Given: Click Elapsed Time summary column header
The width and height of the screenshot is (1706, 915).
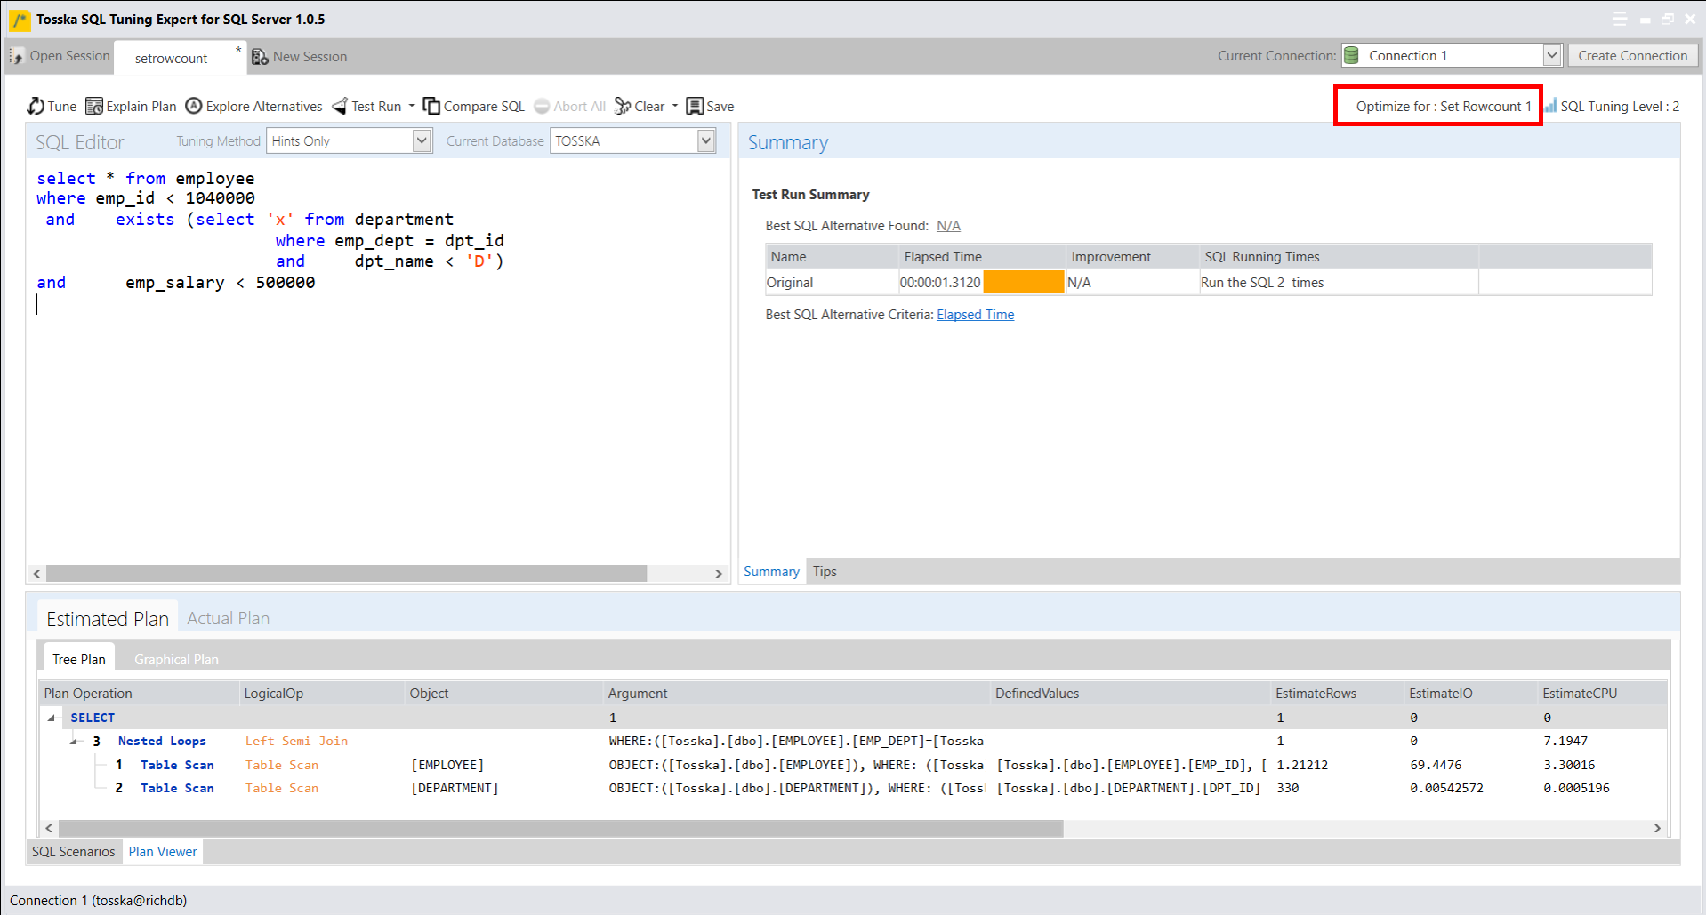Looking at the screenshot, I should (981, 256).
